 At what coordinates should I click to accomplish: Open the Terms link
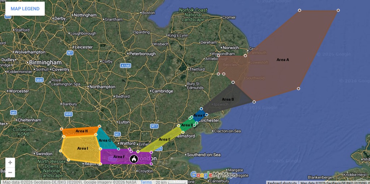tap(146, 182)
